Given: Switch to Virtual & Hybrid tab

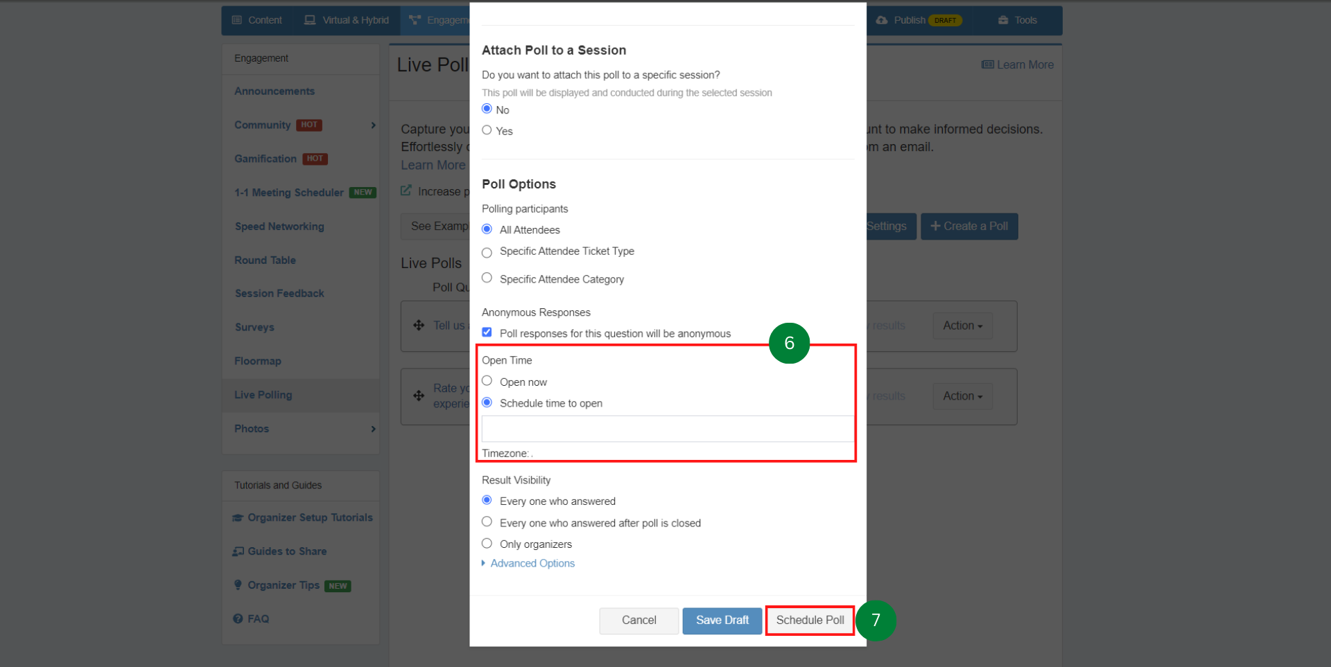Looking at the screenshot, I should (347, 20).
